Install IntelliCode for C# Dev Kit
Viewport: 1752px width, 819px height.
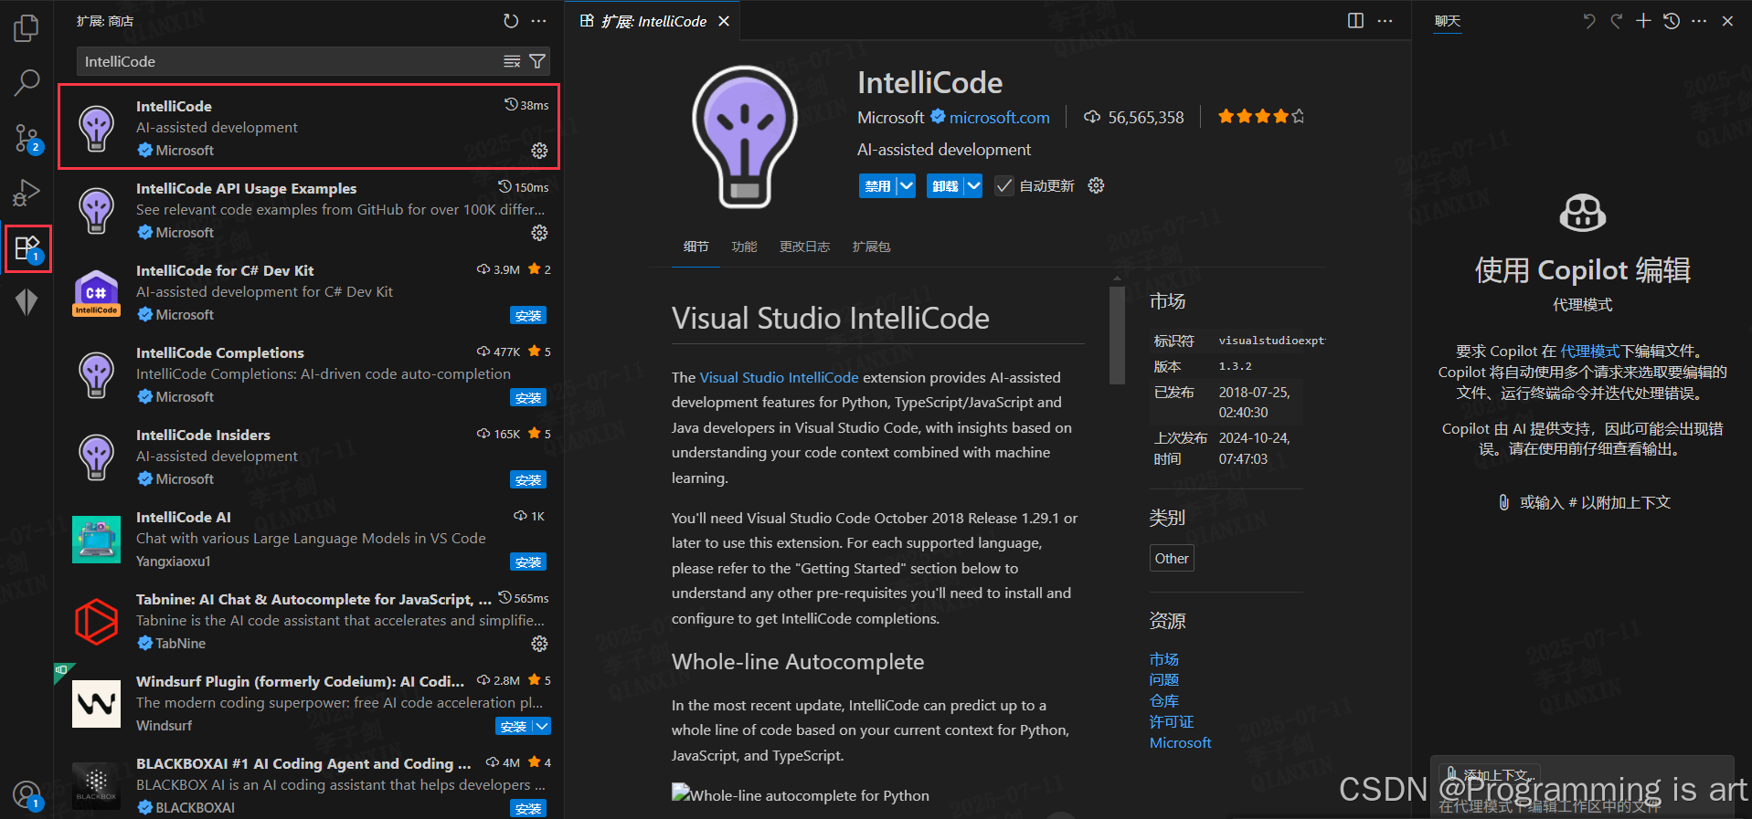point(528,316)
